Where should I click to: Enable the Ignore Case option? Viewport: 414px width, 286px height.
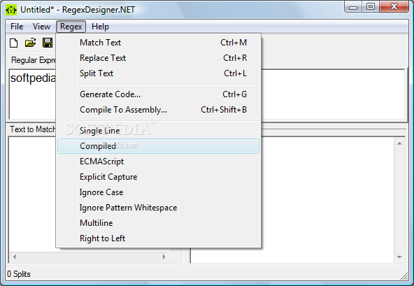[x=159, y=192]
